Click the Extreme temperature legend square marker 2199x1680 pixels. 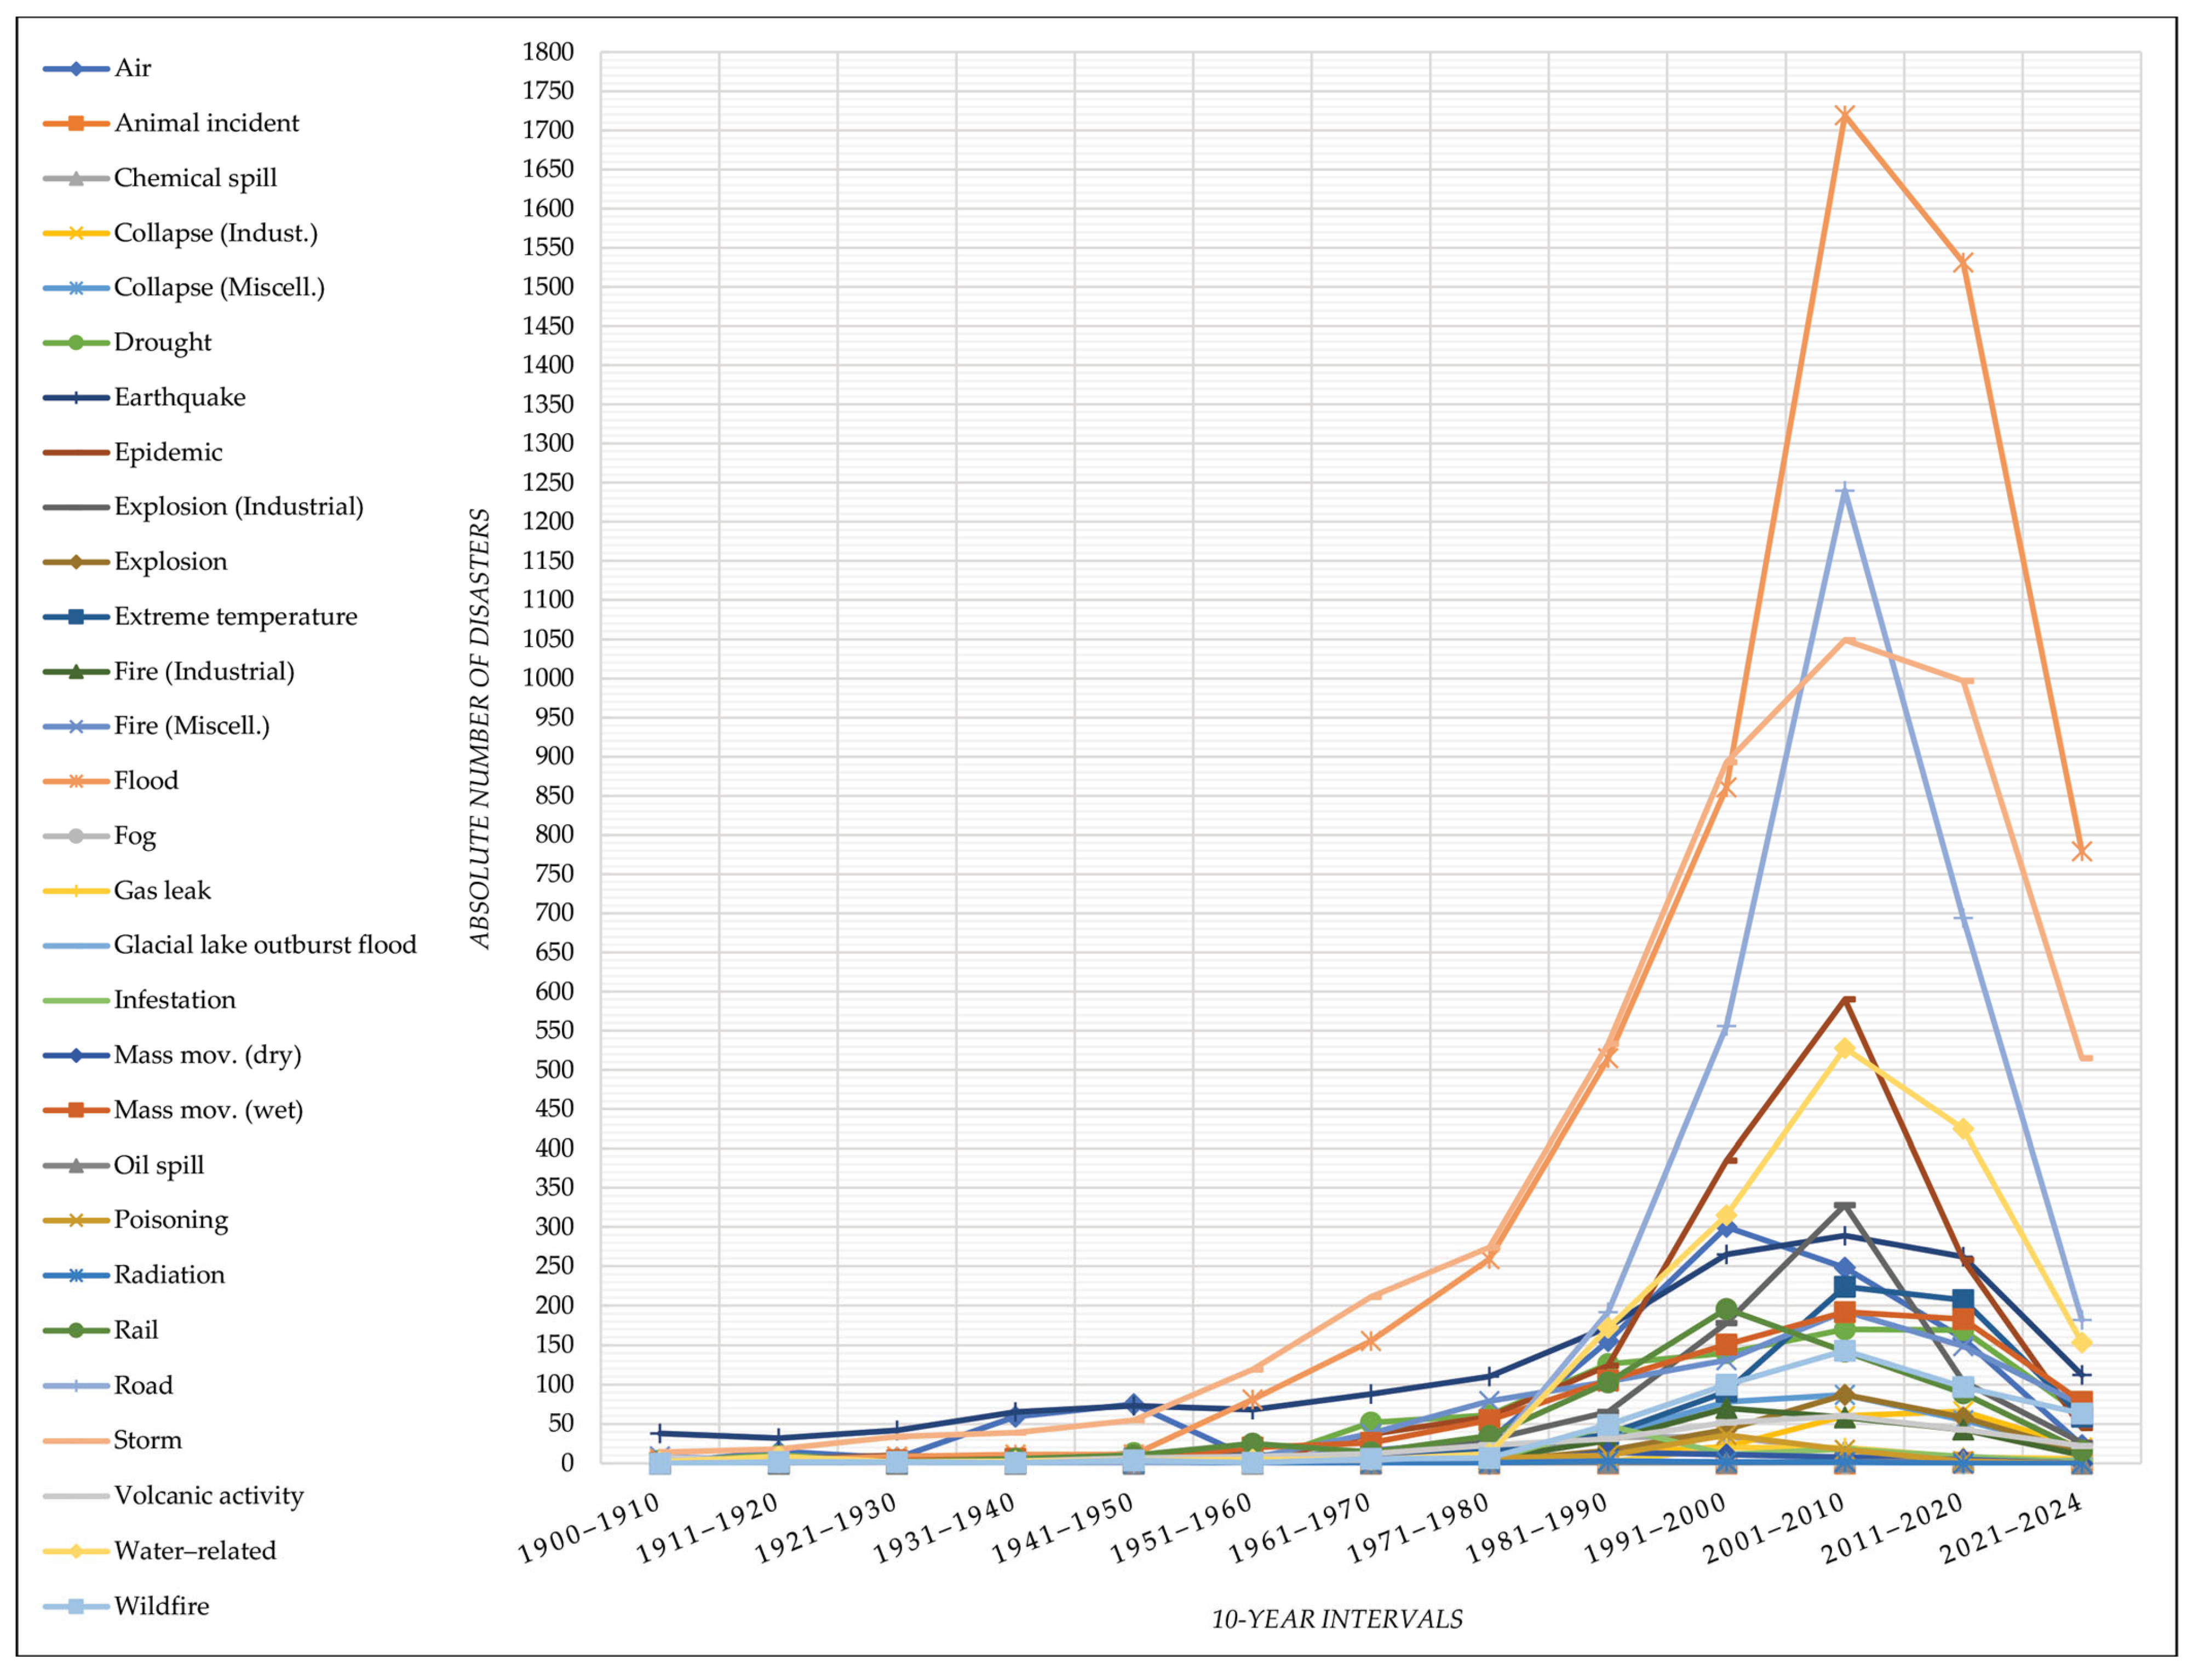point(76,617)
